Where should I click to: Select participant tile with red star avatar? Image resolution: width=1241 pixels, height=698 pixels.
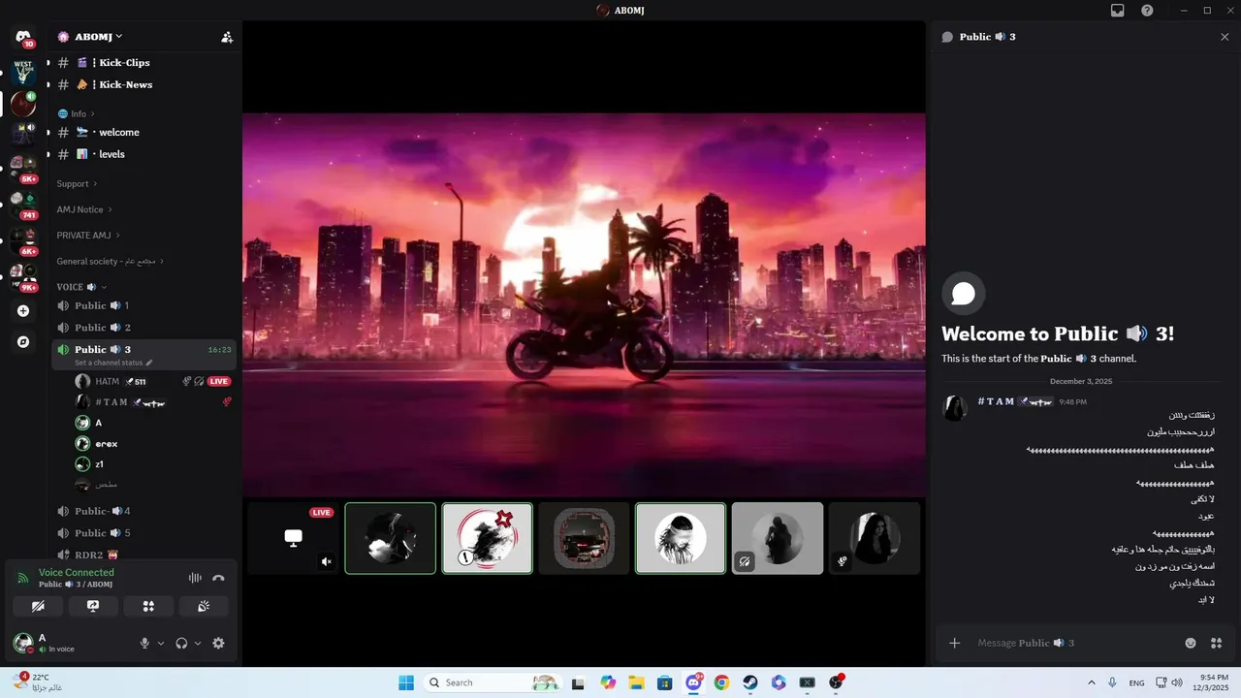(x=488, y=538)
